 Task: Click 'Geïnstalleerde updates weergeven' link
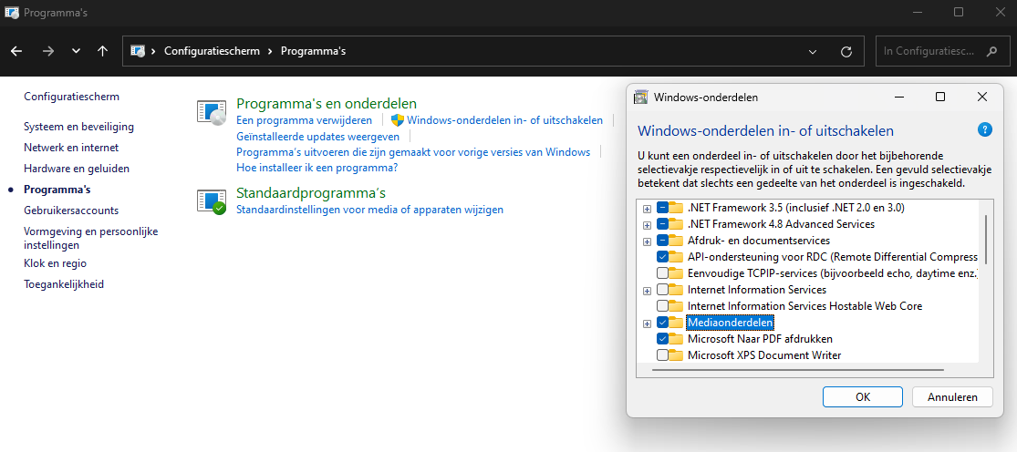pyautogui.click(x=317, y=136)
